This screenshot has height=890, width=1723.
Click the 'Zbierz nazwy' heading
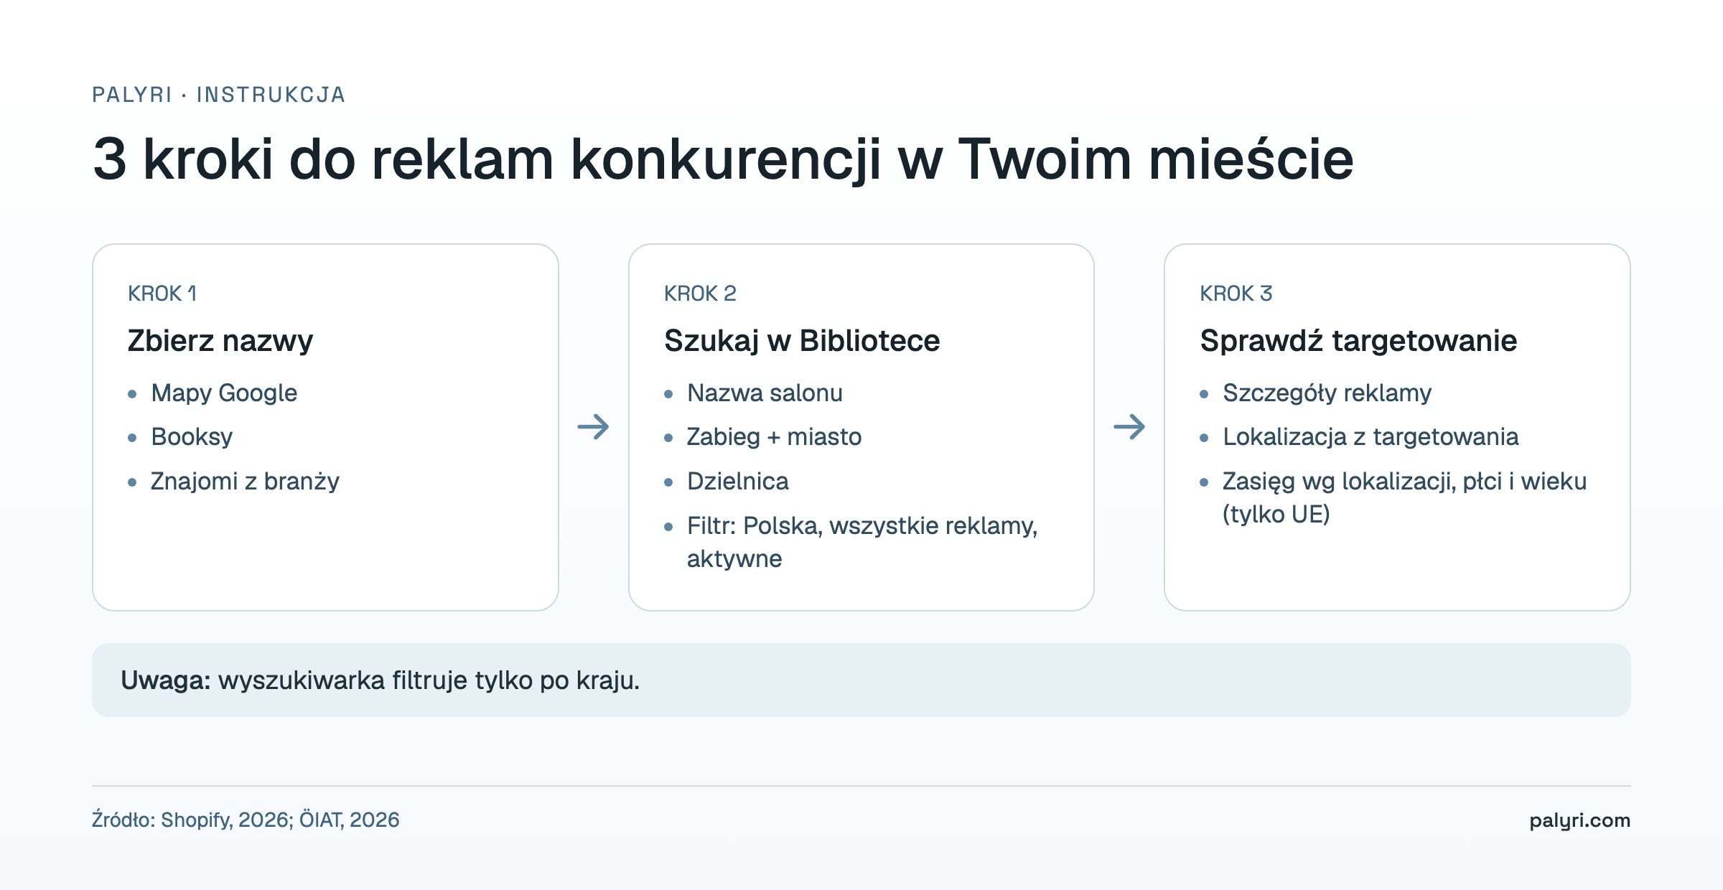tap(220, 341)
